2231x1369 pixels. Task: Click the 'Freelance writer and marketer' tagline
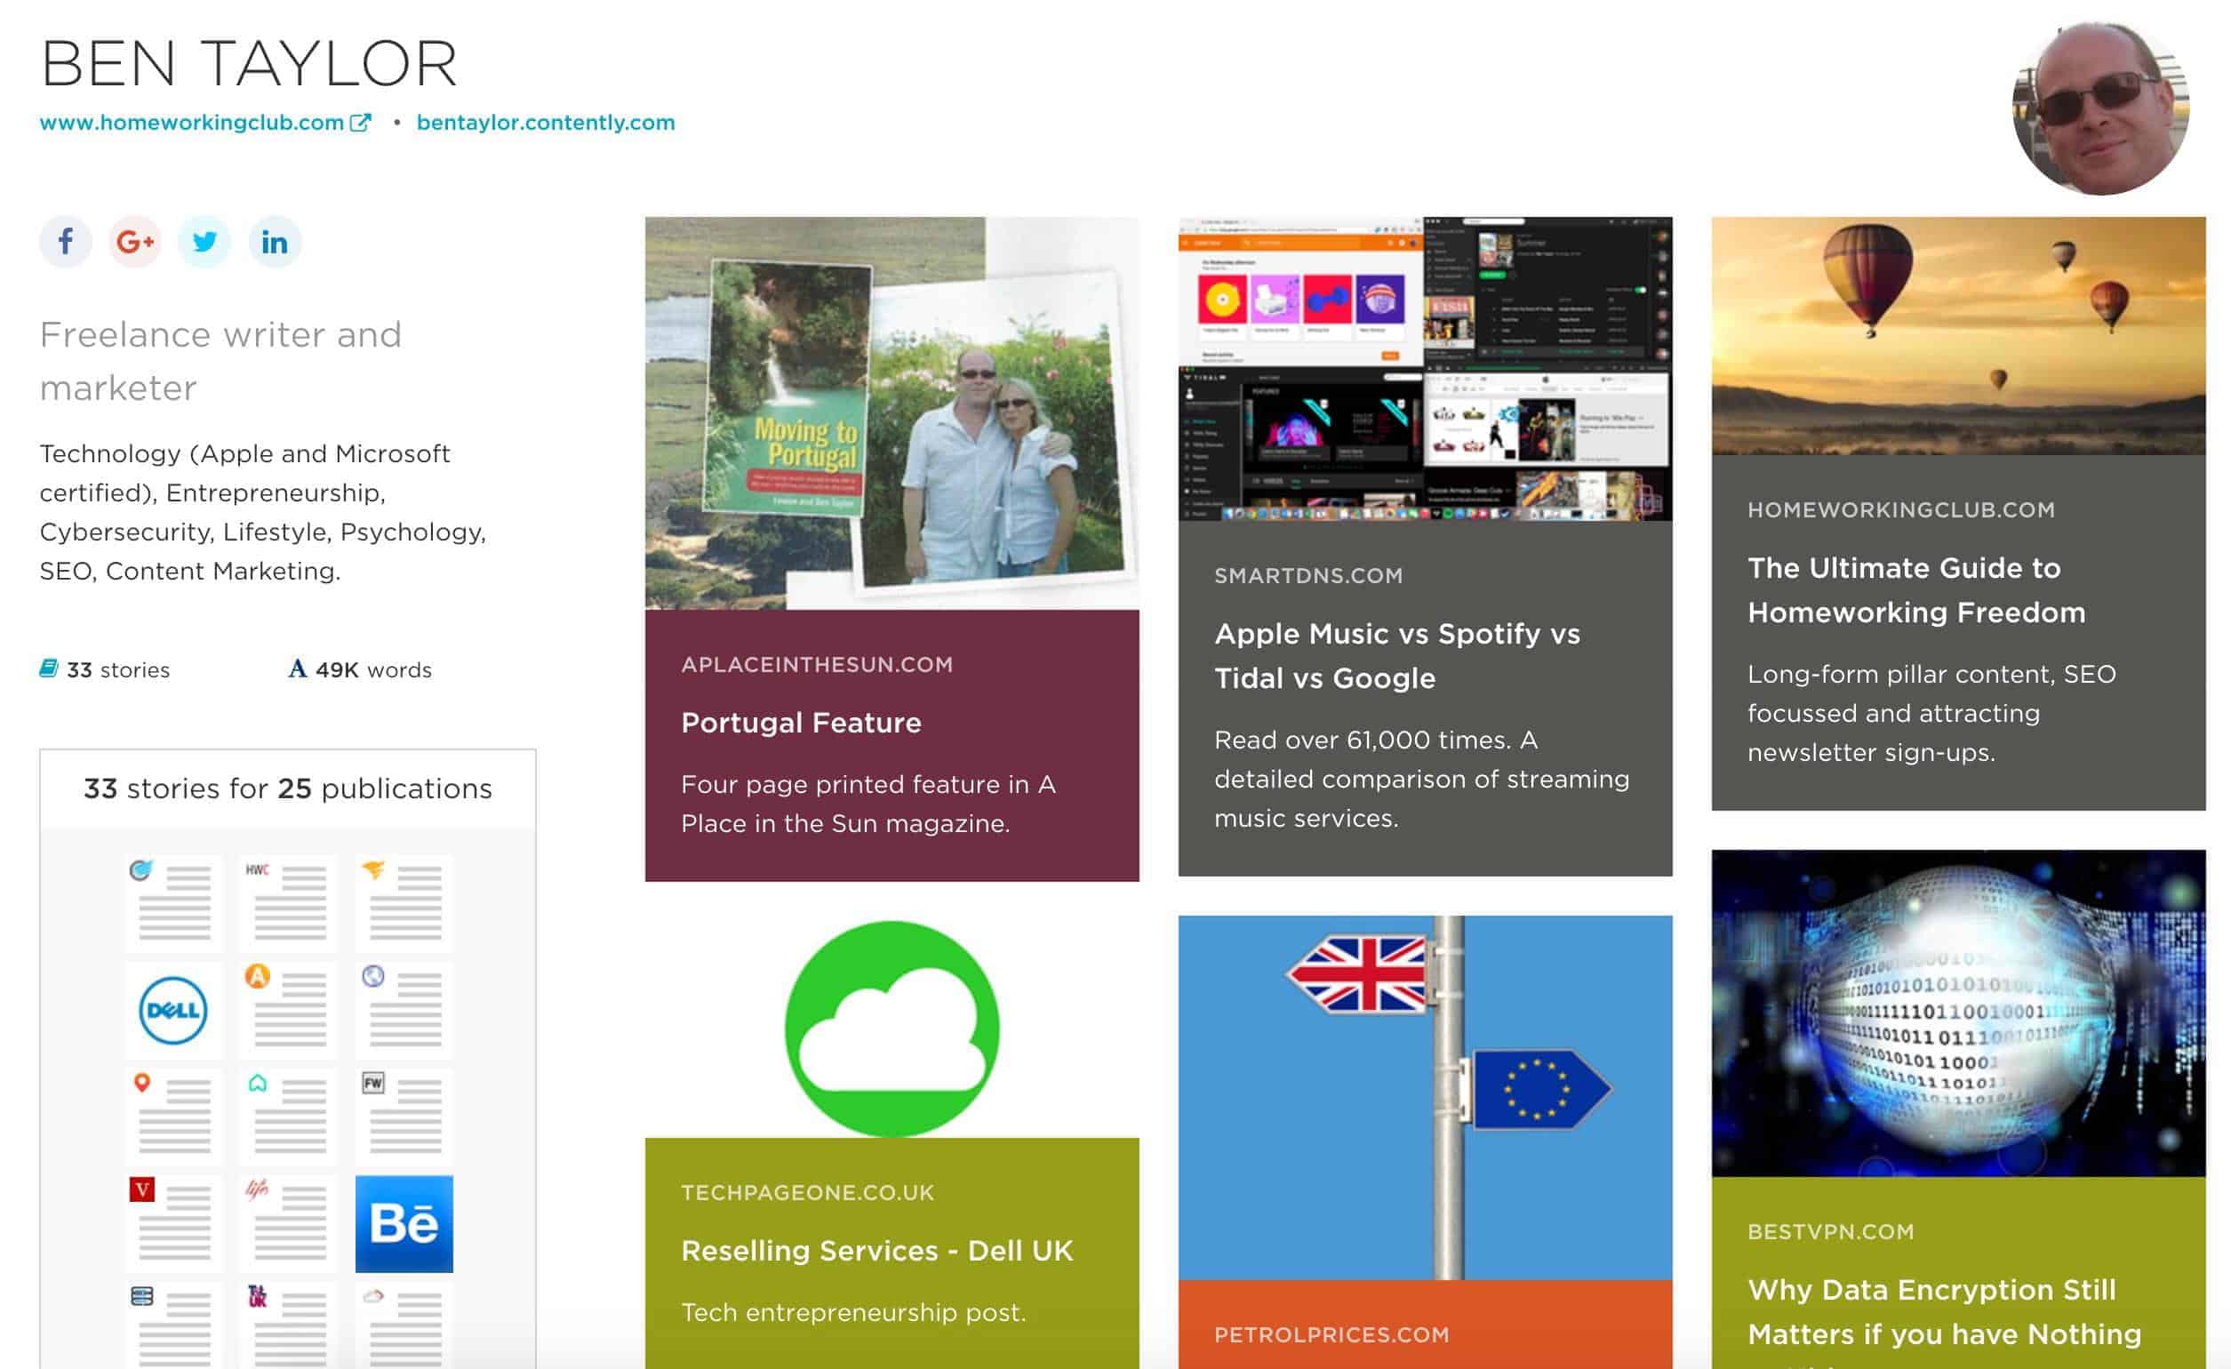tap(220, 360)
